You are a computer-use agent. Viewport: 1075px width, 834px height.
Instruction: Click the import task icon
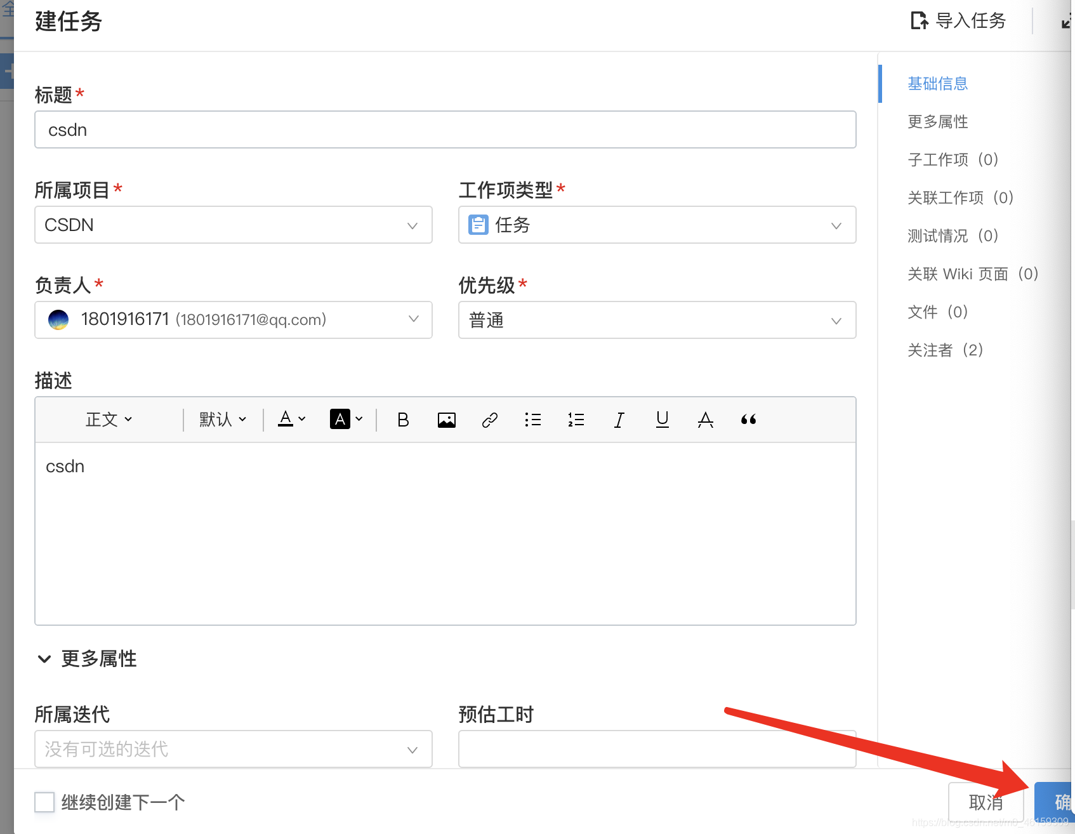pos(920,21)
